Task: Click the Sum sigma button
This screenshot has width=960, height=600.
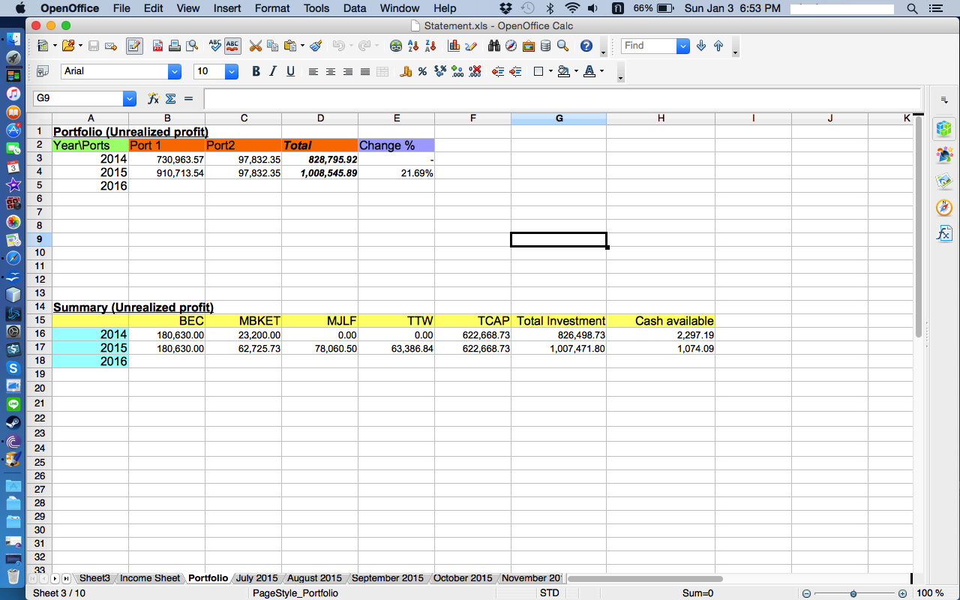Action: (170, 98)
